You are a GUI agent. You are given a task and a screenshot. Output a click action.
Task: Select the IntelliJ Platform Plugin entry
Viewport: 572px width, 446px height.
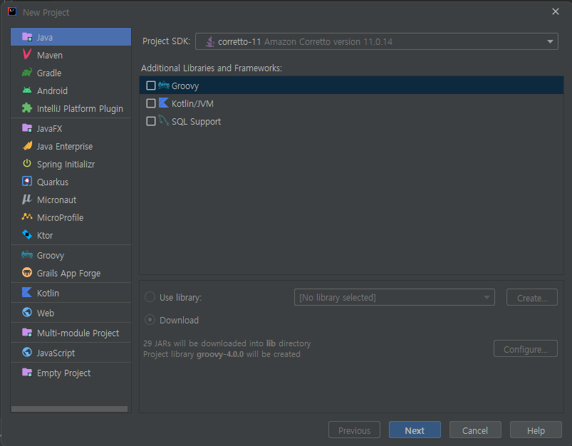[x=71, y=109]
